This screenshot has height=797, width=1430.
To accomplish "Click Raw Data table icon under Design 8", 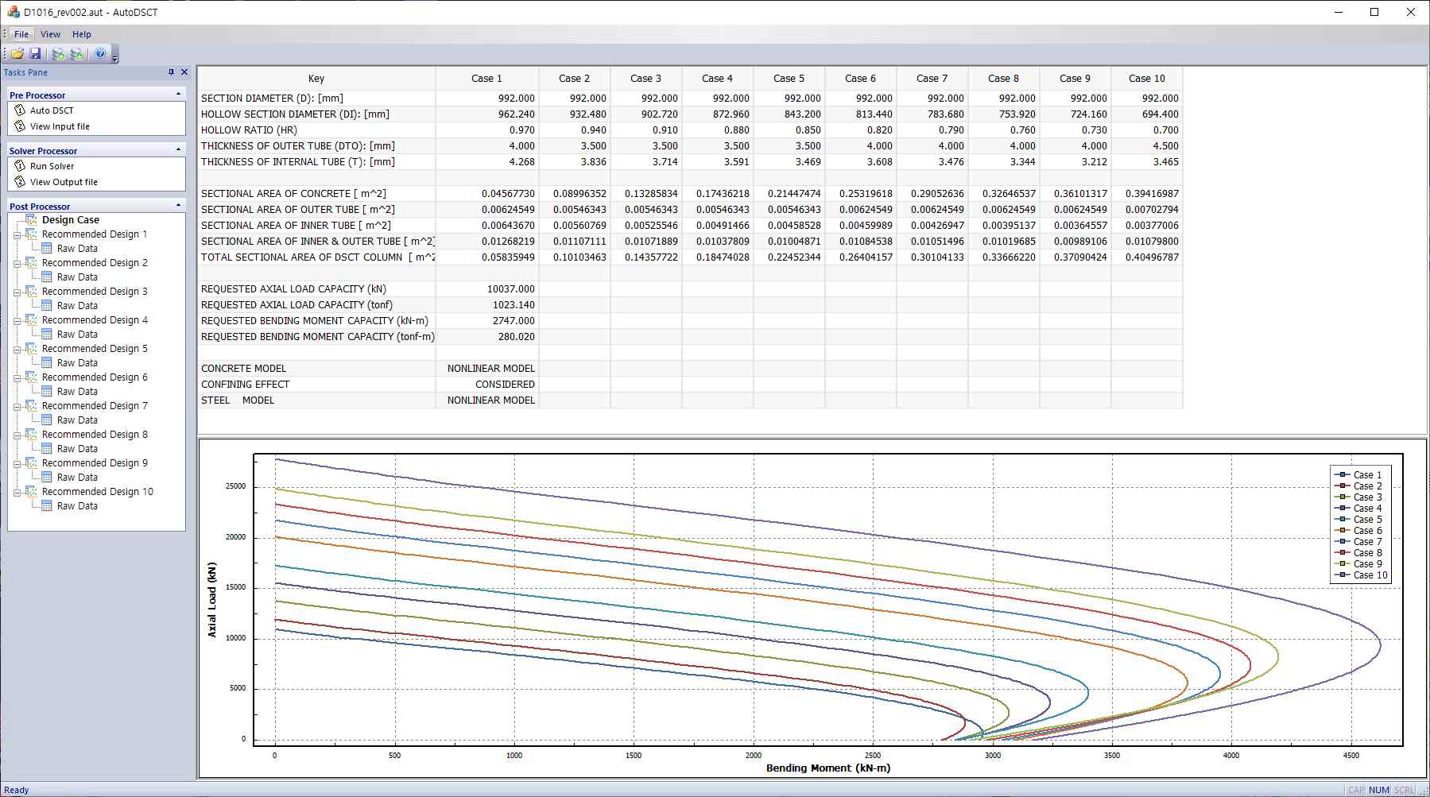I will coord(47,449).
